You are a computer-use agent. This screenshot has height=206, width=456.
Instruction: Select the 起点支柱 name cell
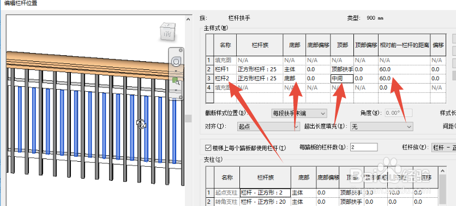[227, 192]
